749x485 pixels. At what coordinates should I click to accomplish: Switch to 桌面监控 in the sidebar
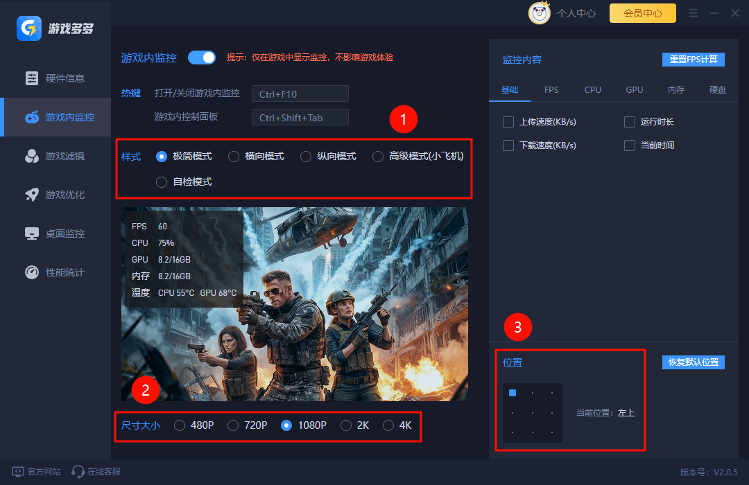pyautogui.click(x=55, y=233)
